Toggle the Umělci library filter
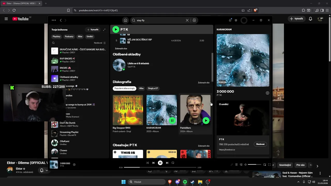Viewport: 331px width, 186px height. click(90, 36)
